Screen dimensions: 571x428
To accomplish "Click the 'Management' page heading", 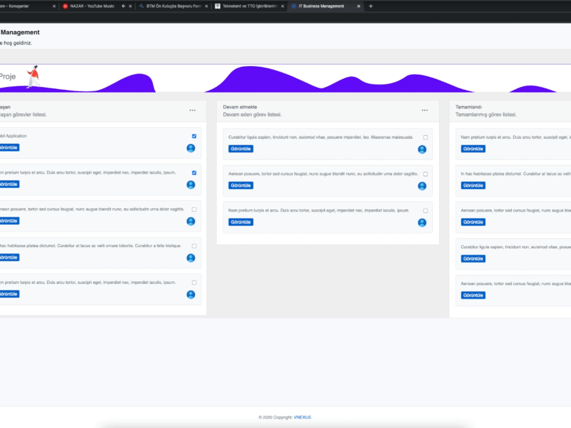I will pos(20,33).
